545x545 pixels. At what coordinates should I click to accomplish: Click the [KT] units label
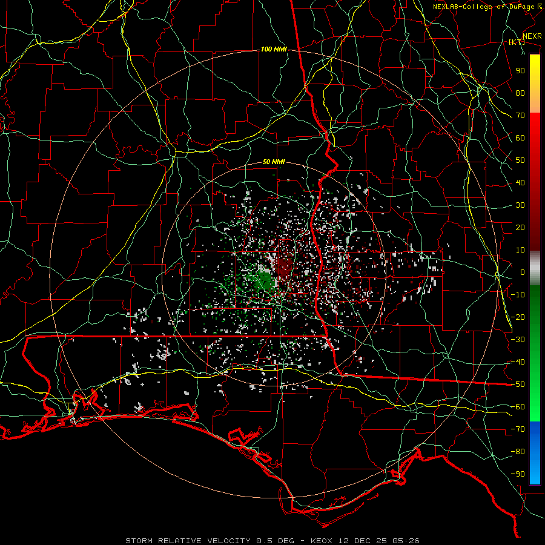pos(517,42)
